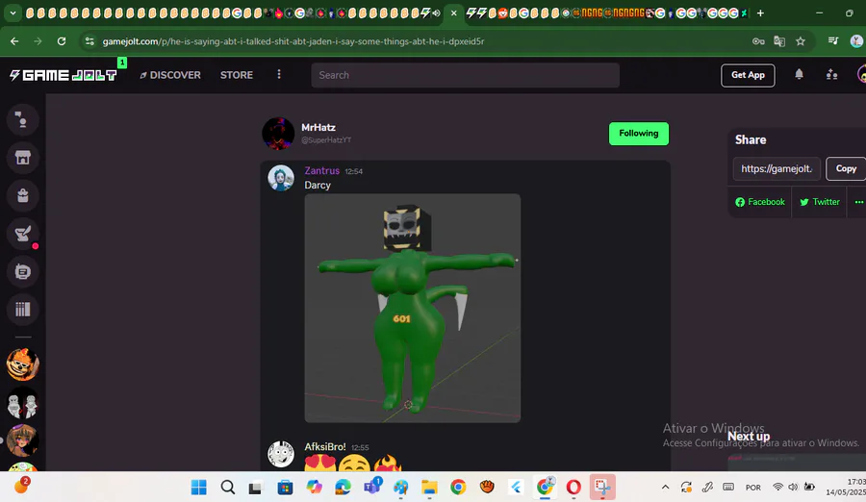866x502 pixels.
Task: Open the quests icon with red dot
Action: tap(23, 234)
